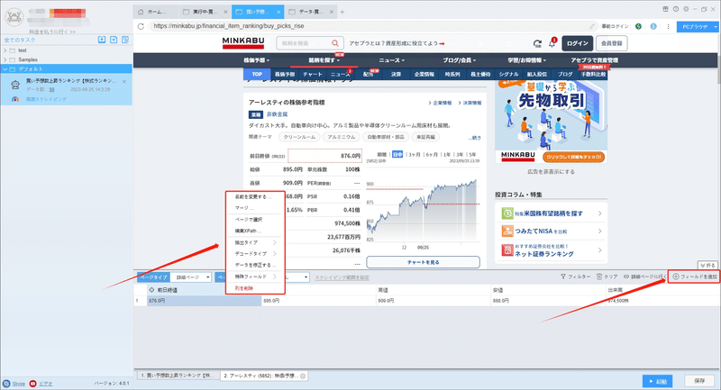
Task: Click the 876.0円 cell in the data table
Action: point(205,301)
